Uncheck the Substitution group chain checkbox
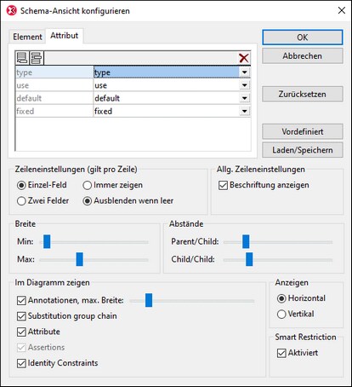 point(67,316)
